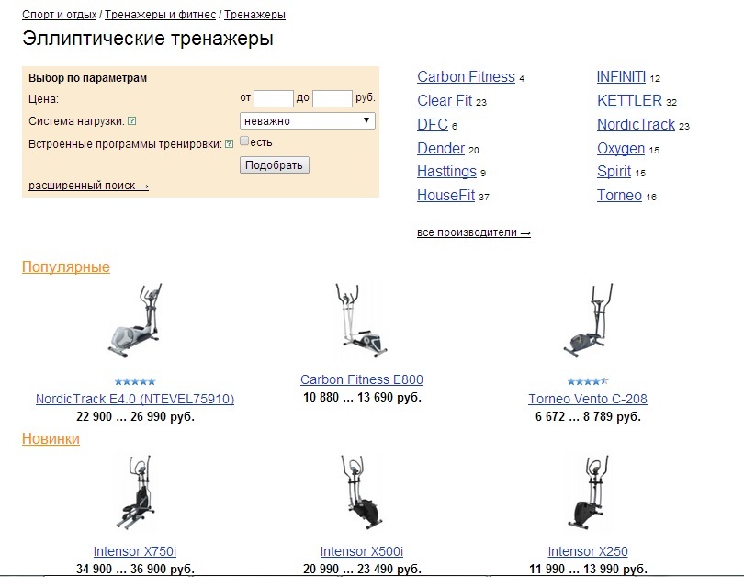Click help icon next to Встроенные программы тренировки
The width and height of the screenshot is (744, 577).
[230, 143]
